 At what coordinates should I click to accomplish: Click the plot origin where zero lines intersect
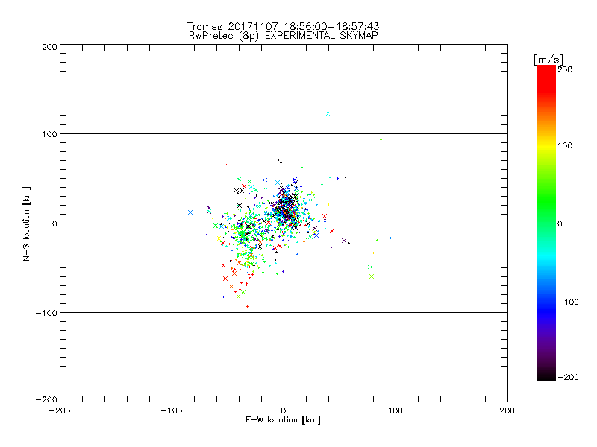(284, 223)
